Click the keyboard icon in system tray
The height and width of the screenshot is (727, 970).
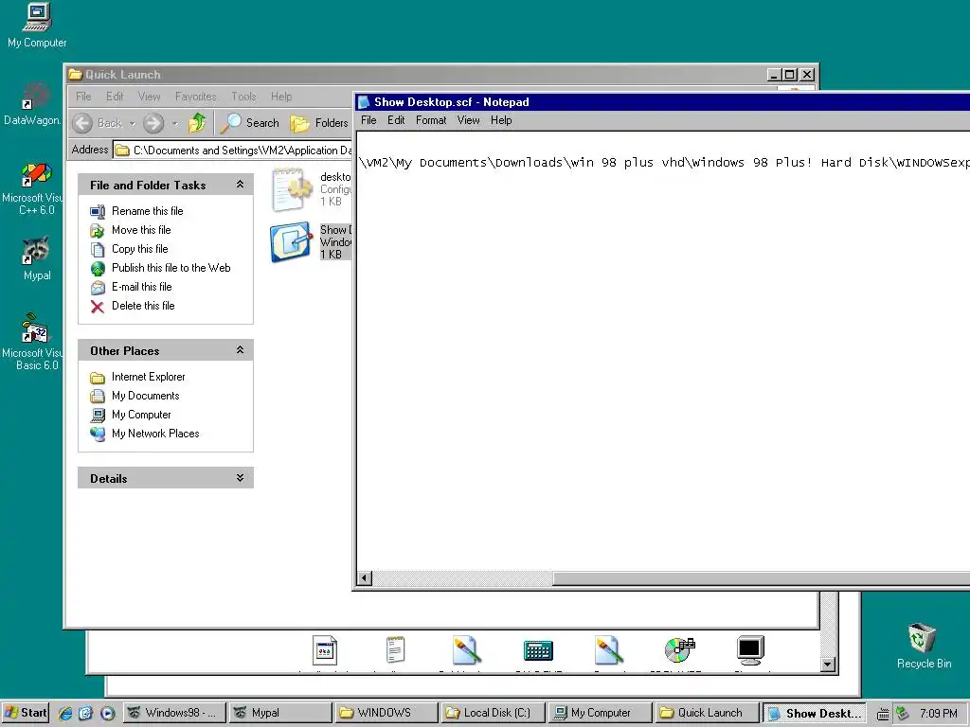click(883, 714)
